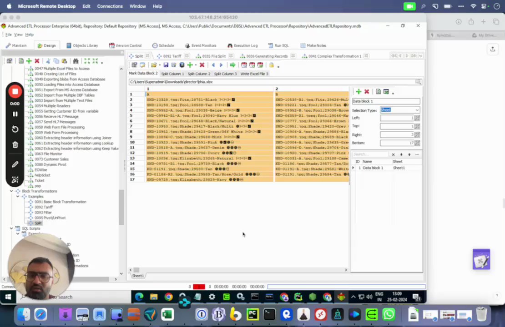Switch to the Execution Log tab
The image size is (505, 327).
[x=242, y=45]
